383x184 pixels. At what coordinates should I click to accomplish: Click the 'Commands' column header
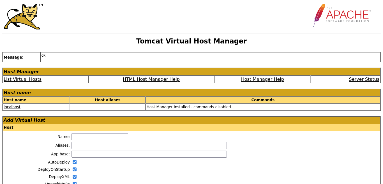point(263,100)
